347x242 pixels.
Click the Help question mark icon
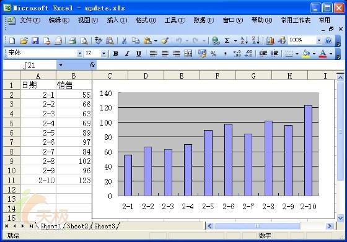(328, 41)
